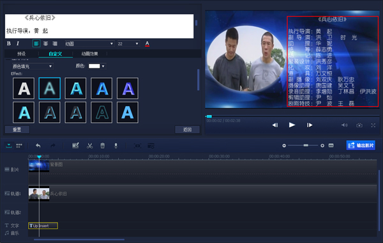Viewport: 383px width, 243px height.
Task: Click the 00:00:30:00 ruler mark
Action: [219, 156]
